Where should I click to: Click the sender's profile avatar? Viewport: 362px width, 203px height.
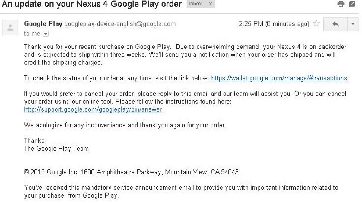coord(10,27)
